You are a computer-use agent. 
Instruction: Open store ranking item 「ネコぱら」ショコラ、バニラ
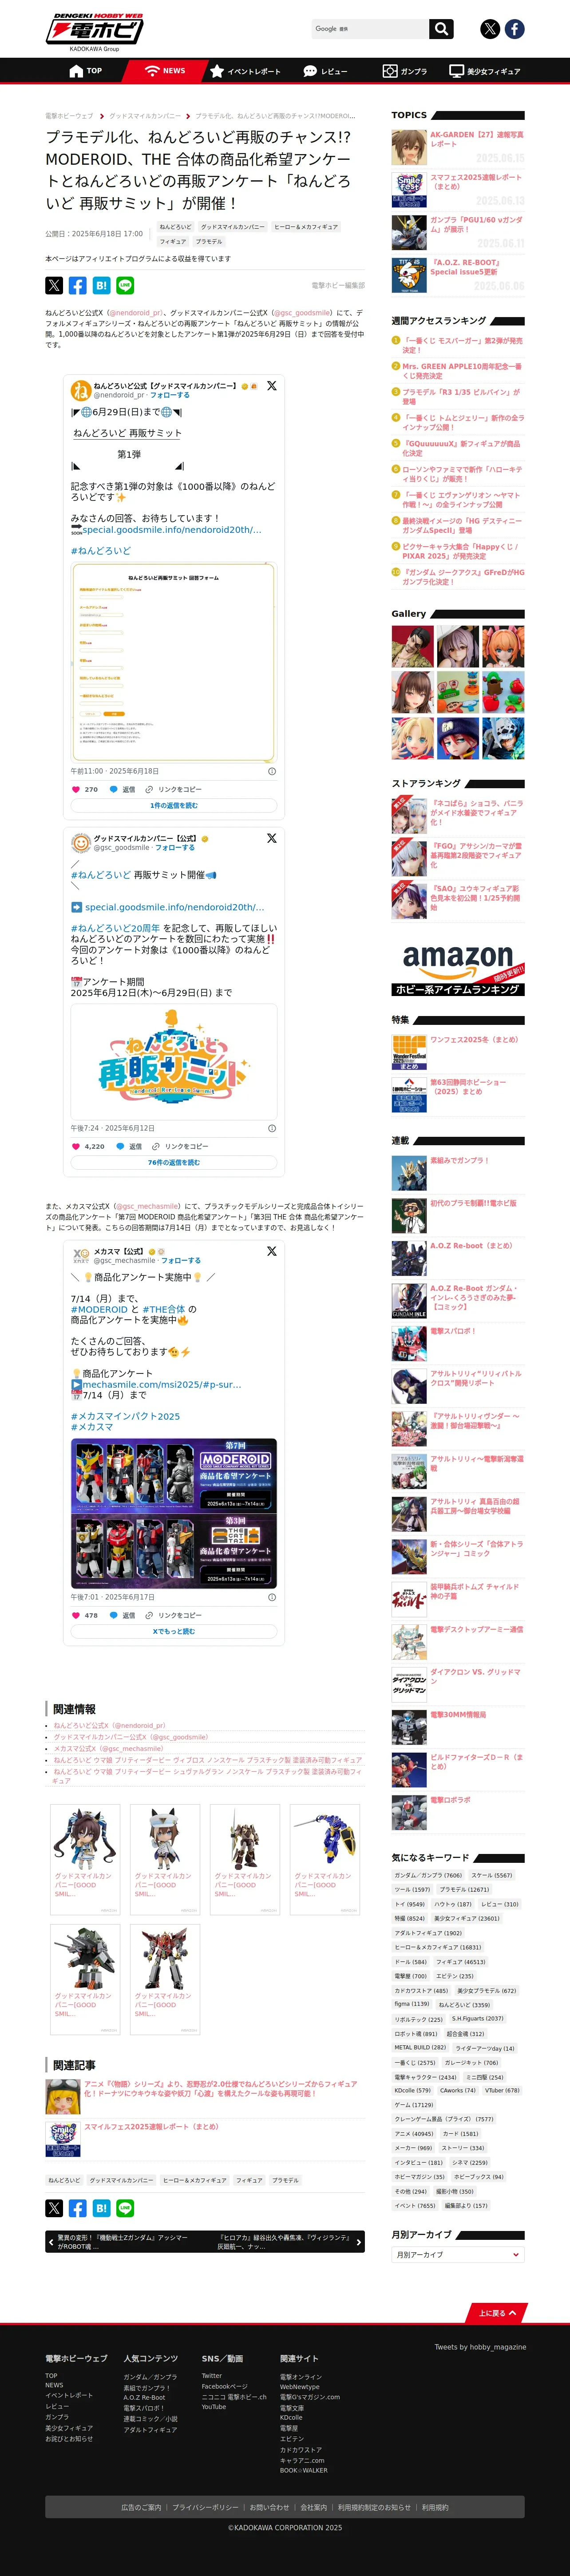[477, 813]
